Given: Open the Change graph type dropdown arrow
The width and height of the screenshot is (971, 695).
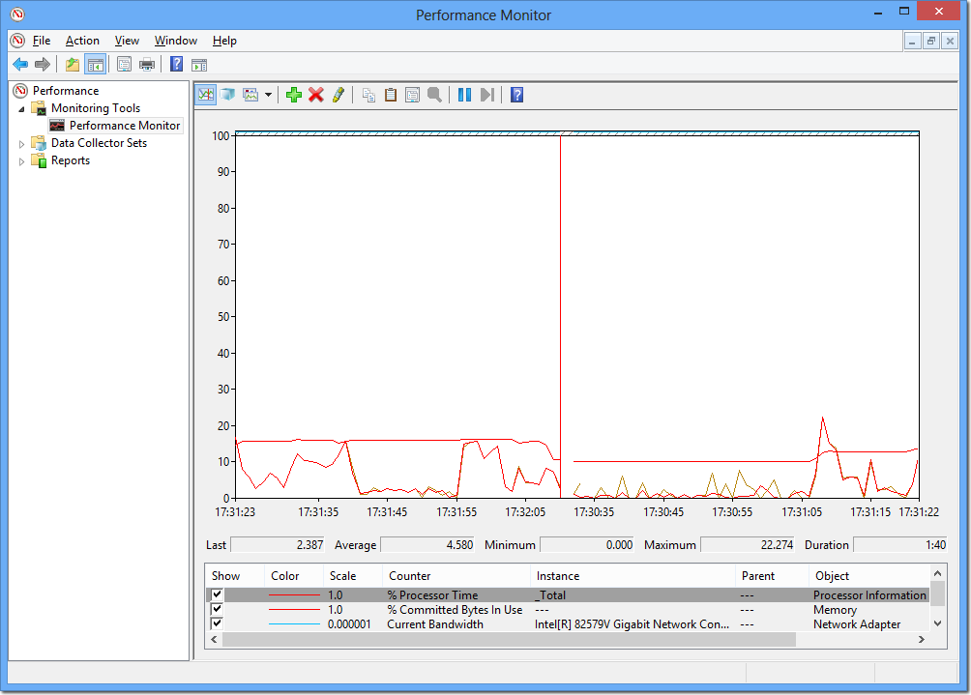Looking at the screenshot, I should point(268,95).
